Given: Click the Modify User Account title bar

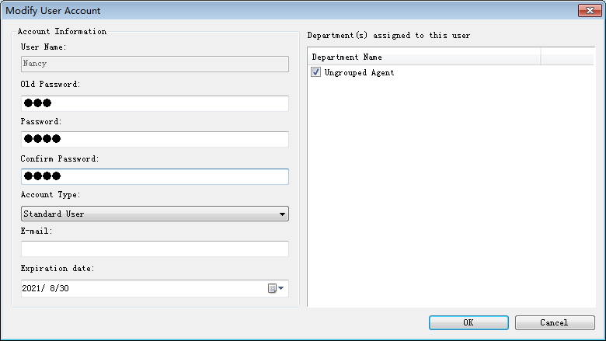Looking at the screenshot, I should pos(290,10).
